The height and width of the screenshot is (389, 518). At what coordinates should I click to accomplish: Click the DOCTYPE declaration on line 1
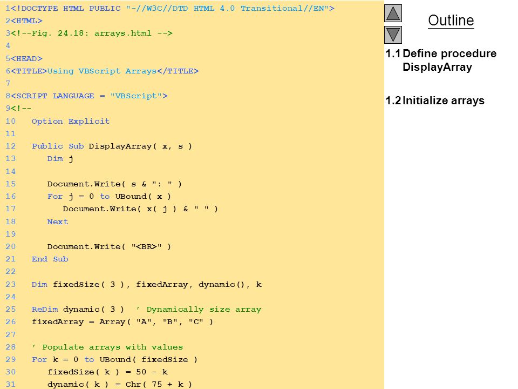173,8
